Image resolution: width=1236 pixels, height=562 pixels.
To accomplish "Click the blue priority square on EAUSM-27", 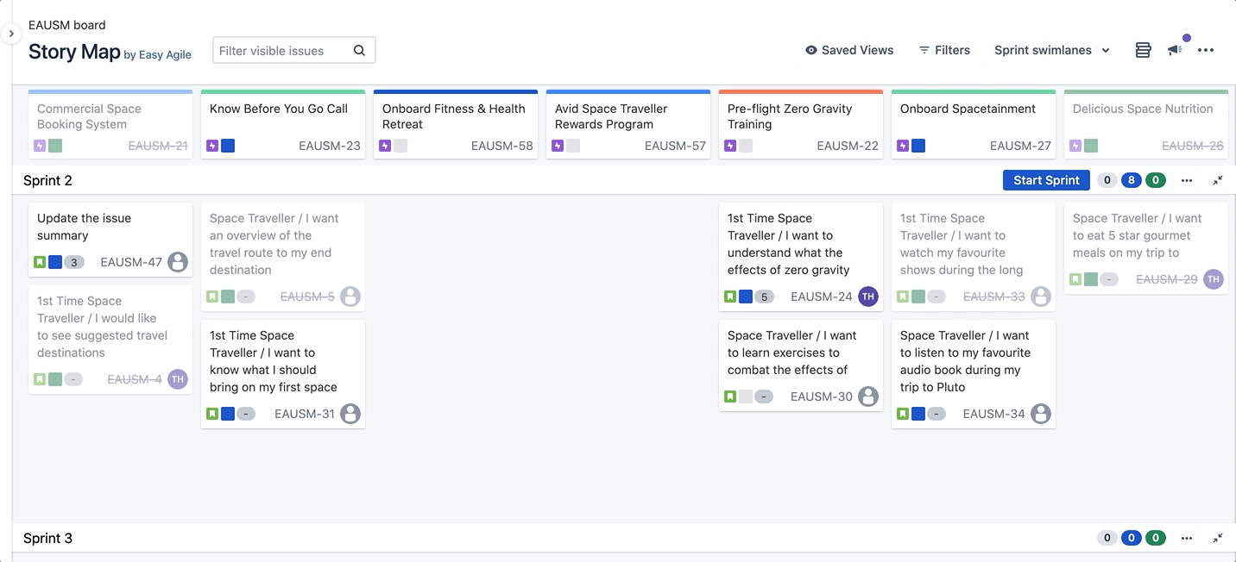I will coord(918,146).
